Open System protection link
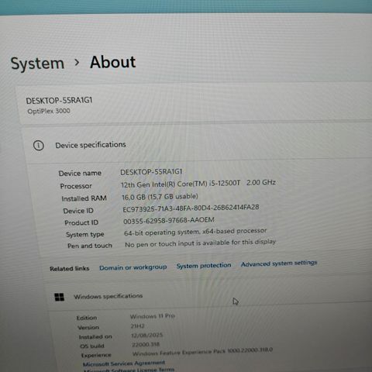 pyautogui.click(x=204, y=265)
